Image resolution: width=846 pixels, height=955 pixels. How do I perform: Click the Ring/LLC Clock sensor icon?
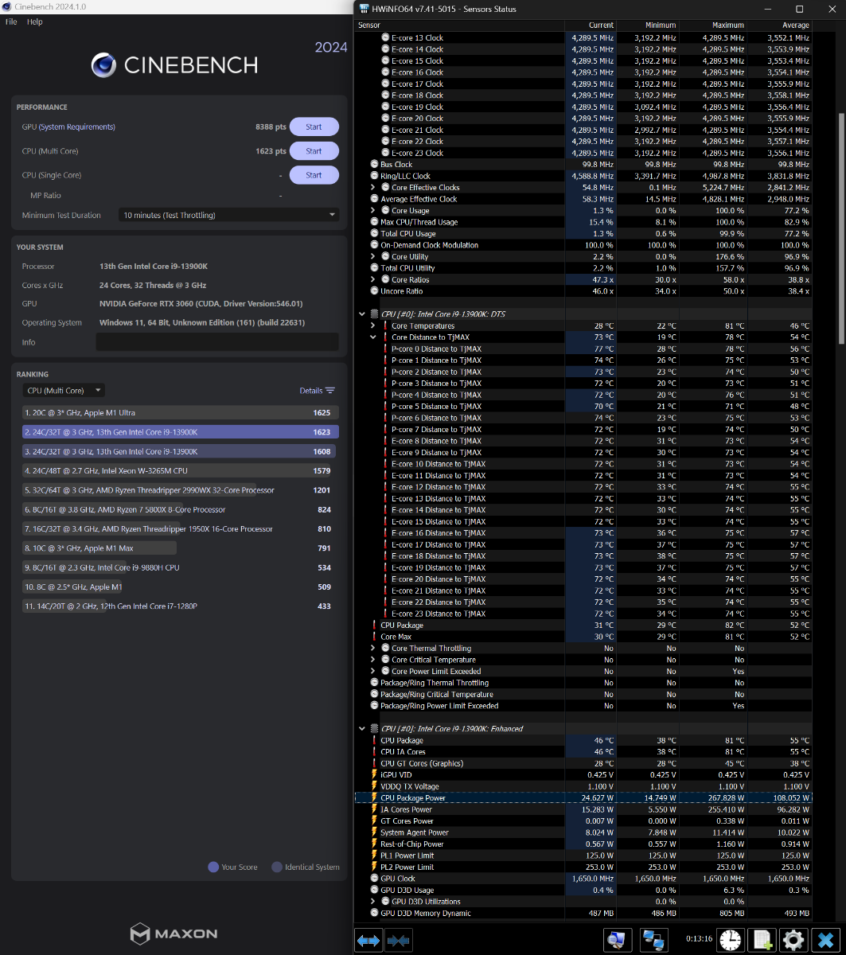click(374, 176)
